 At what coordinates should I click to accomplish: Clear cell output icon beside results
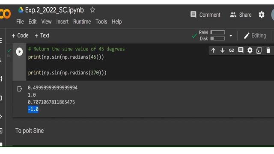coord(20,89)
